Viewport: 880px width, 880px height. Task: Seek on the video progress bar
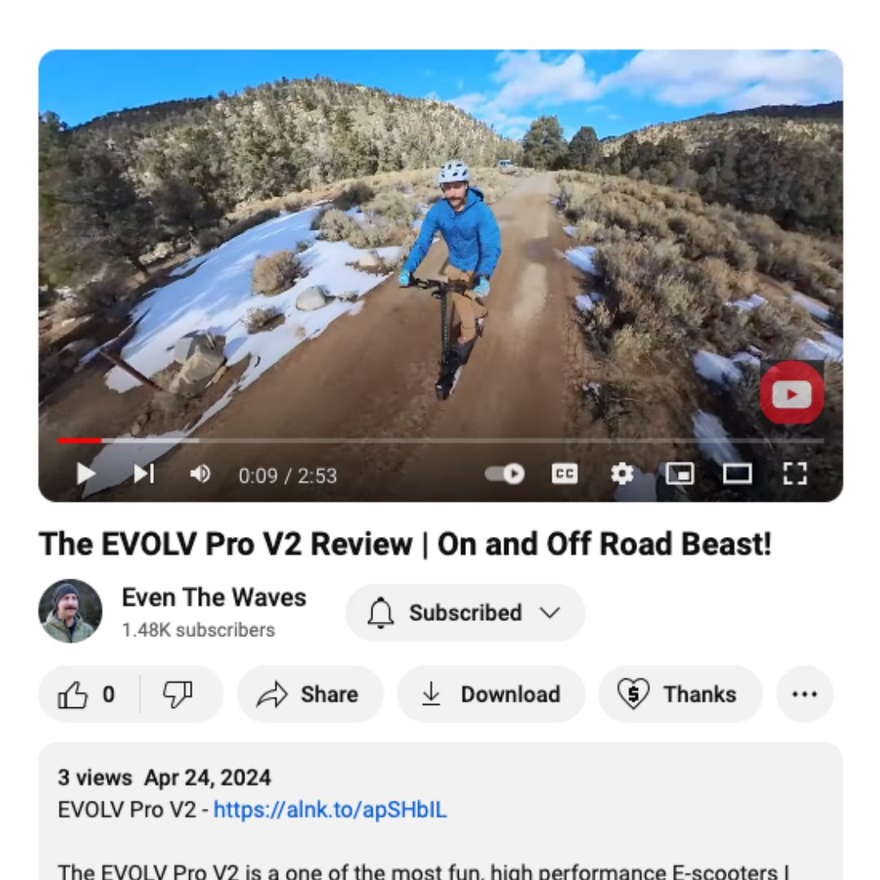pos(441,441)
